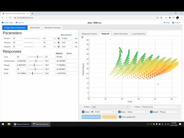
Task: Switch to the Optimization tab
Action: pos(35,28)
